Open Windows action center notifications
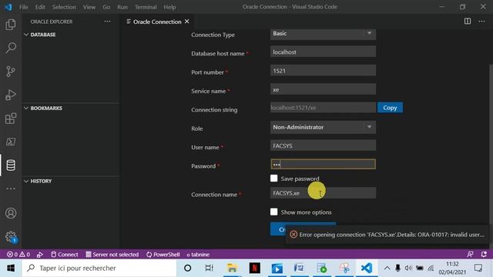The height and width of the screenshot is (277, 493). [x=478, y=269]
